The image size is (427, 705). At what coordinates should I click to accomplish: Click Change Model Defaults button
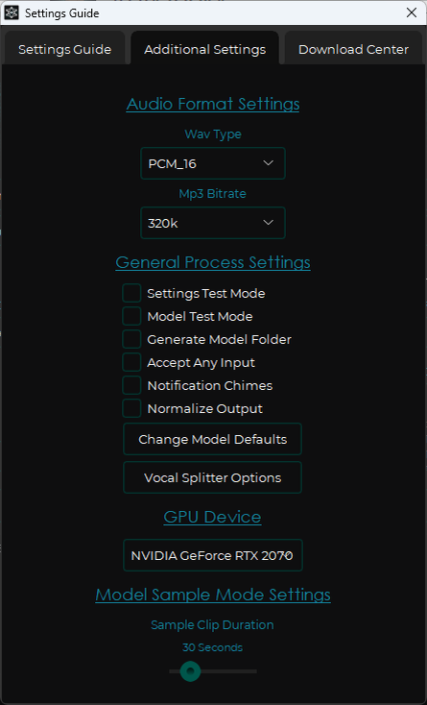(x=212, y=439)
